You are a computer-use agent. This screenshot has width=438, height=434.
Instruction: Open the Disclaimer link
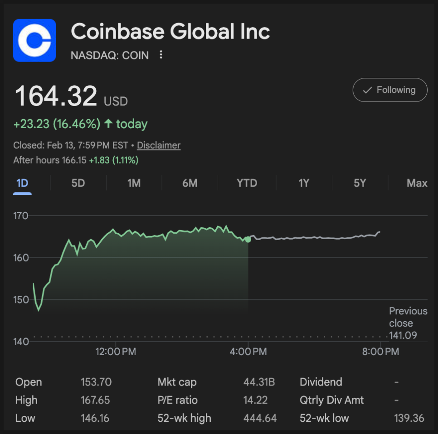pos(159,145)
